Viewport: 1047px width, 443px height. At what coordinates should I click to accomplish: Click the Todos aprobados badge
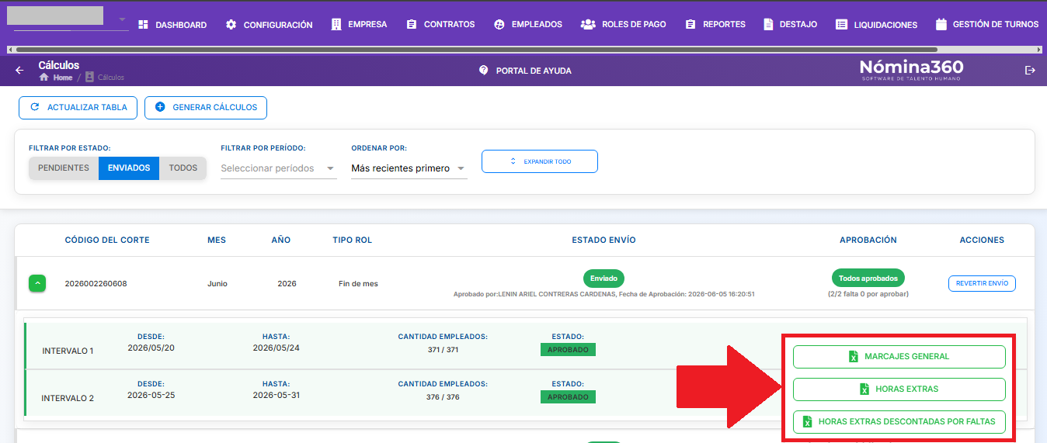(868, 279)
